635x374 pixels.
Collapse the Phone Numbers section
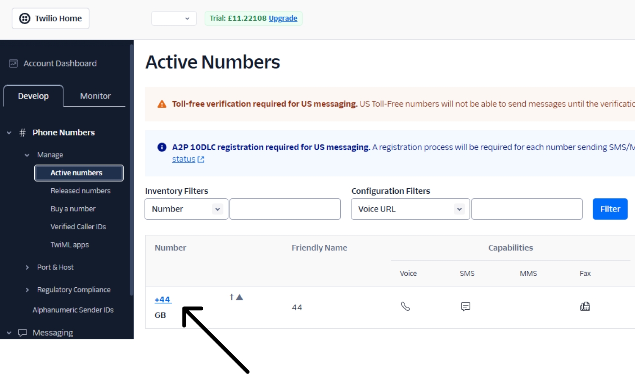9,133
